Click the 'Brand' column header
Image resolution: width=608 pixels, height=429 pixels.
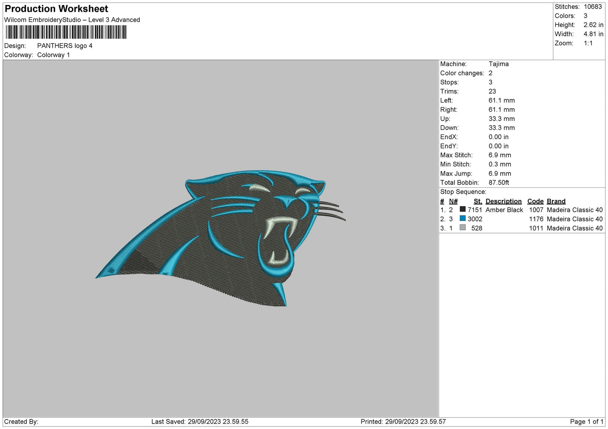click(x=556, y=201)
